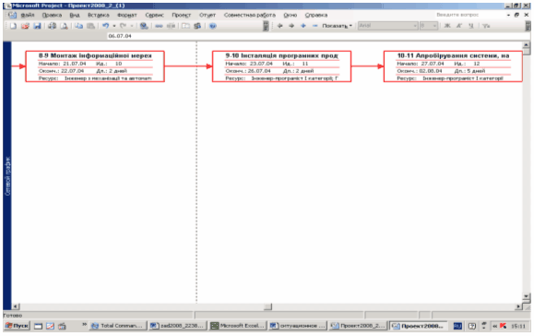Click the horizontal scrollbar thumb
Viewport: 534px width, 336px height.
tap(268, 306)
